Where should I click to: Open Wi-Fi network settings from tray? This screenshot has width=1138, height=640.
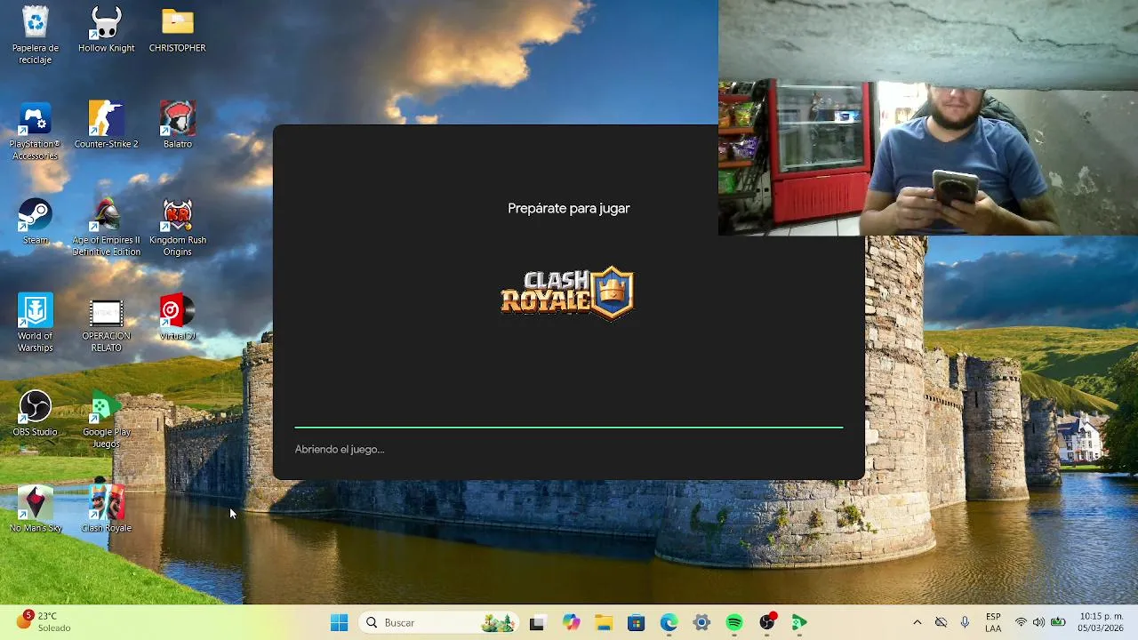(x=1021, y=623)
